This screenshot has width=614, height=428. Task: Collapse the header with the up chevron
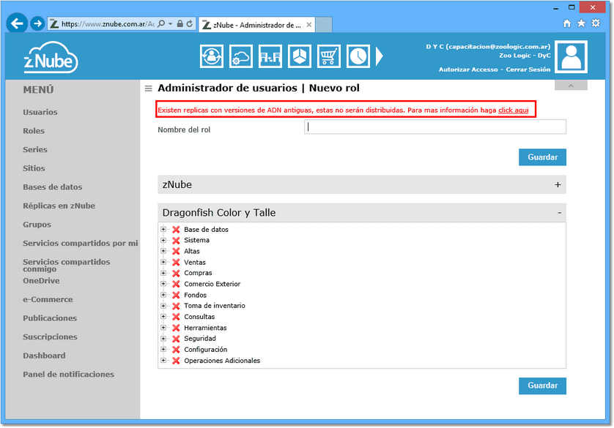coord(571,86)
